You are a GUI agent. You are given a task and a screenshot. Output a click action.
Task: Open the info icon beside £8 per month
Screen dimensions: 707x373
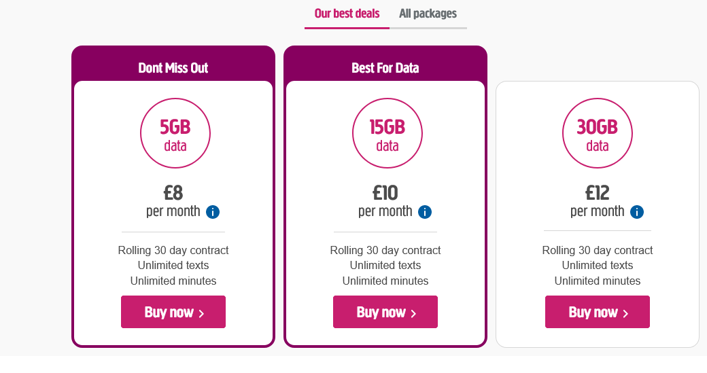click(x=213, y=212)
